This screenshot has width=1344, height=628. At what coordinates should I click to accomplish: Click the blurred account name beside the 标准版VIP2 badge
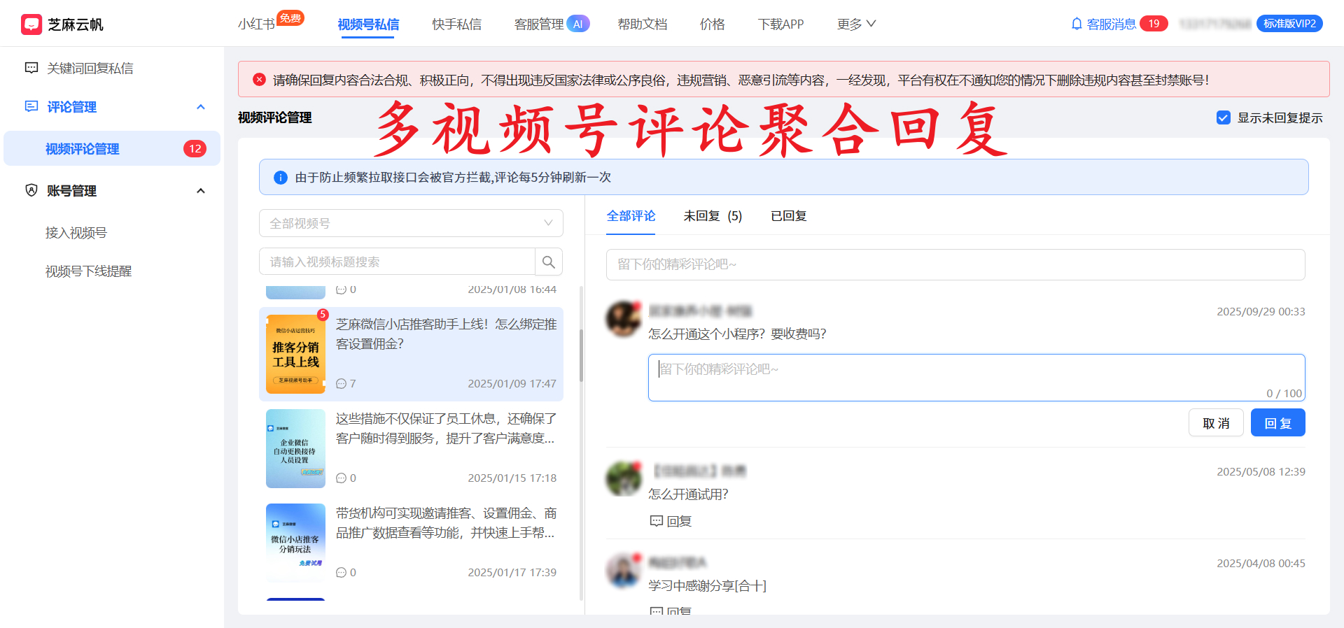tap(1214, 24)
